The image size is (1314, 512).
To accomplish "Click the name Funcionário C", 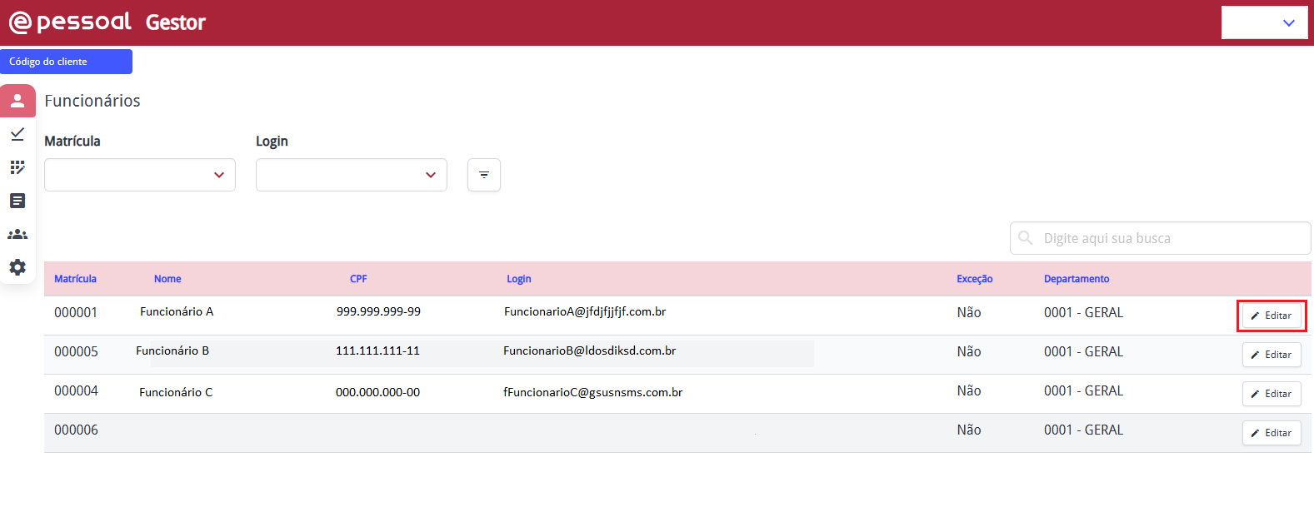I will (176, 392).
